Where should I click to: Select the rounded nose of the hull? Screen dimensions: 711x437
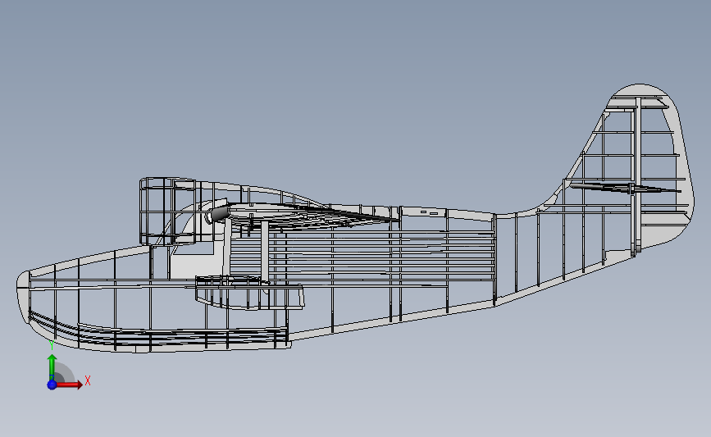pyautogui.click(x=23, y=297)
